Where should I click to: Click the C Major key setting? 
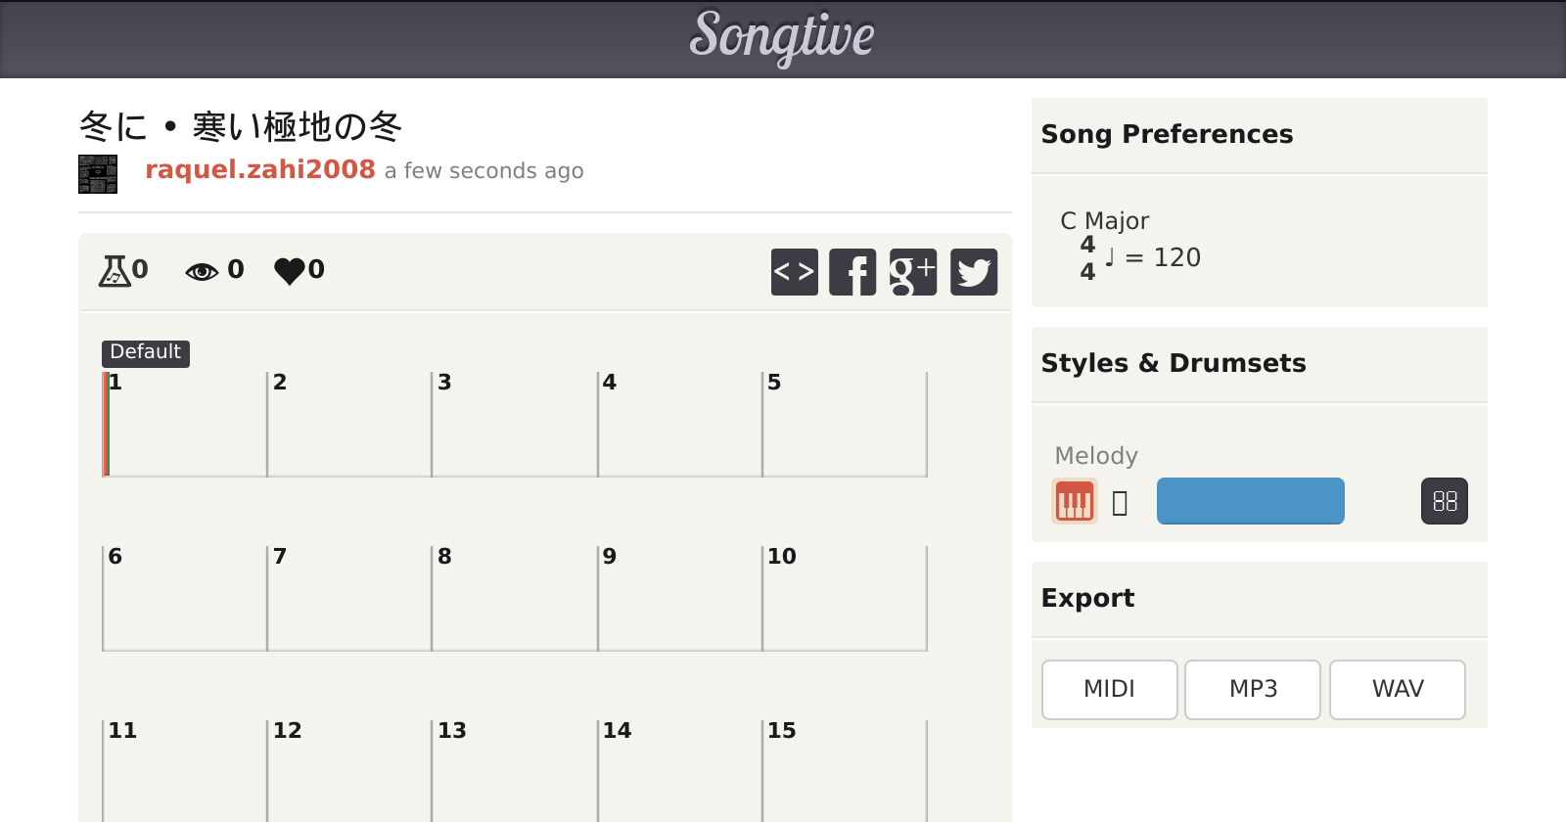coord(1104,221)
